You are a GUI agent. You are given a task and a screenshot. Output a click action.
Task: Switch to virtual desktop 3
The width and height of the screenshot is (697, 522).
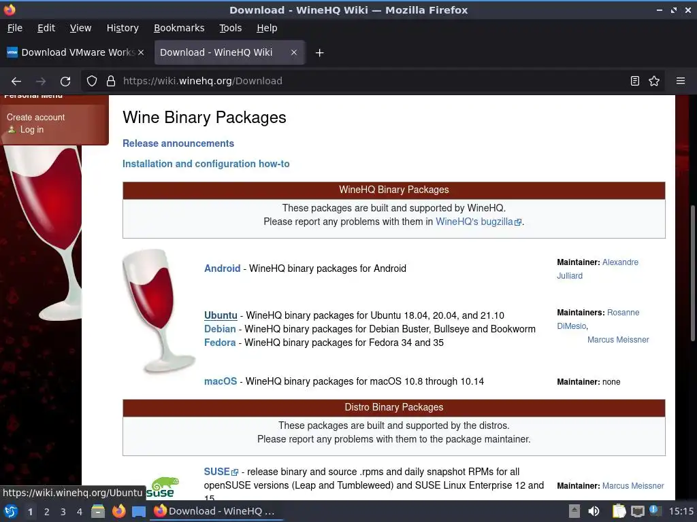click(63, 512)
